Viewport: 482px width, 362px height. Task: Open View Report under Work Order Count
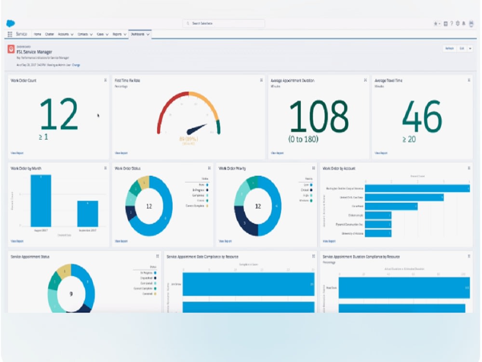[x=17, y=153]
